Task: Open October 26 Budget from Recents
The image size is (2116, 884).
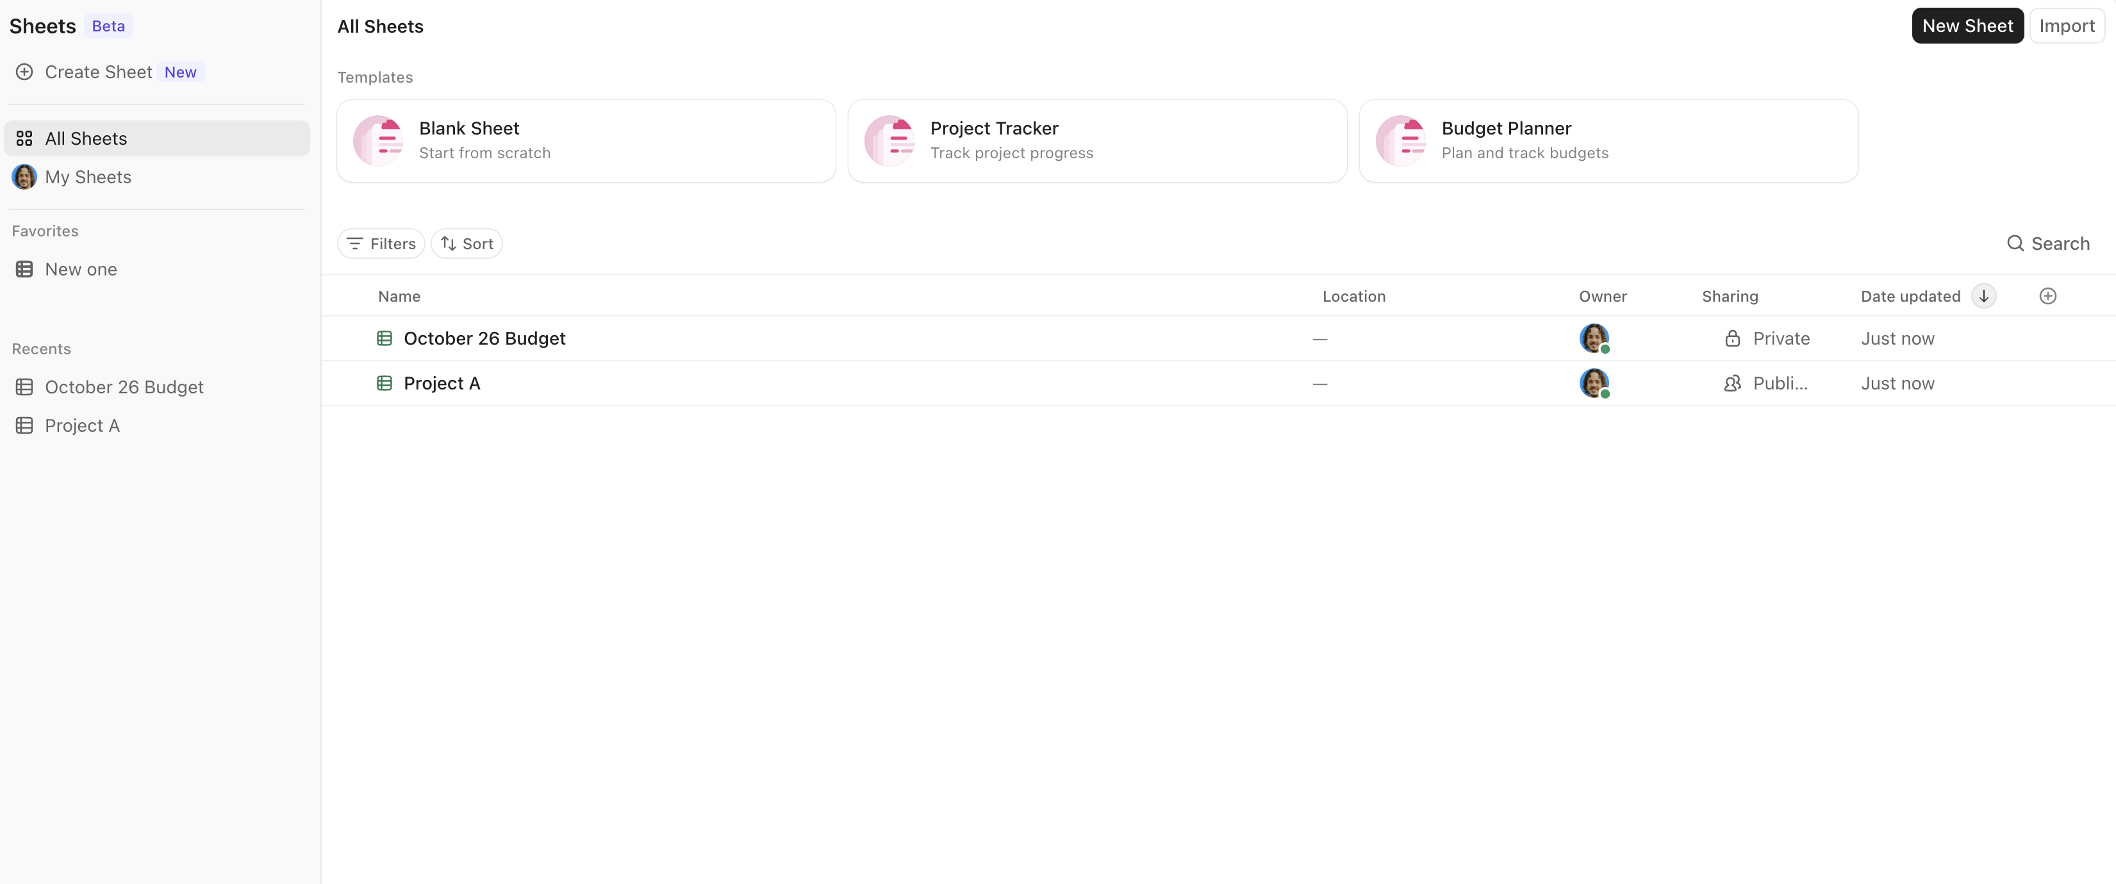Action: pyautogui.click(x=157, y=388)
